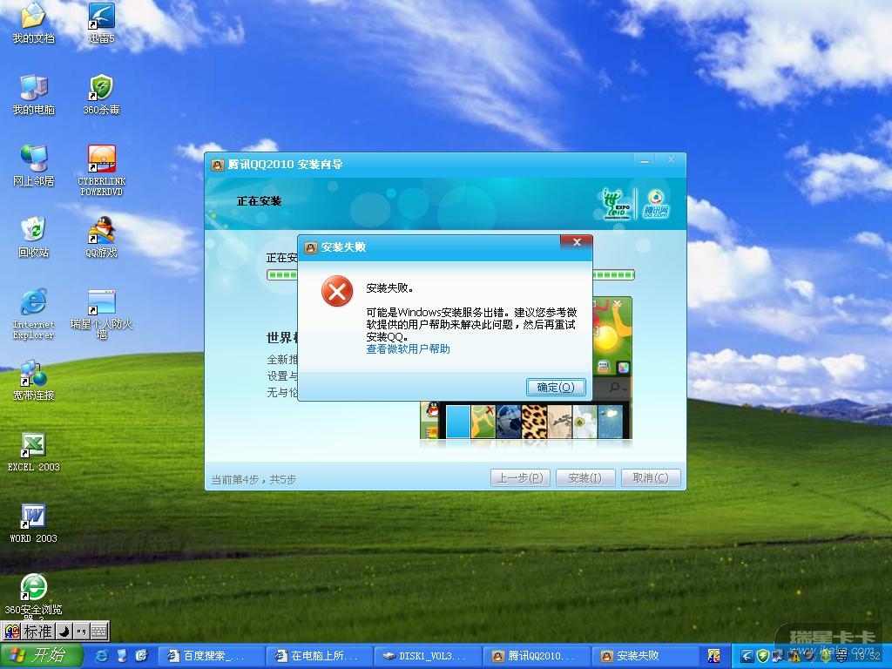Screen dimensions: 892x669
Task: Launch the QQ游戏 penguin shortcut
Action: pos(101,237)
